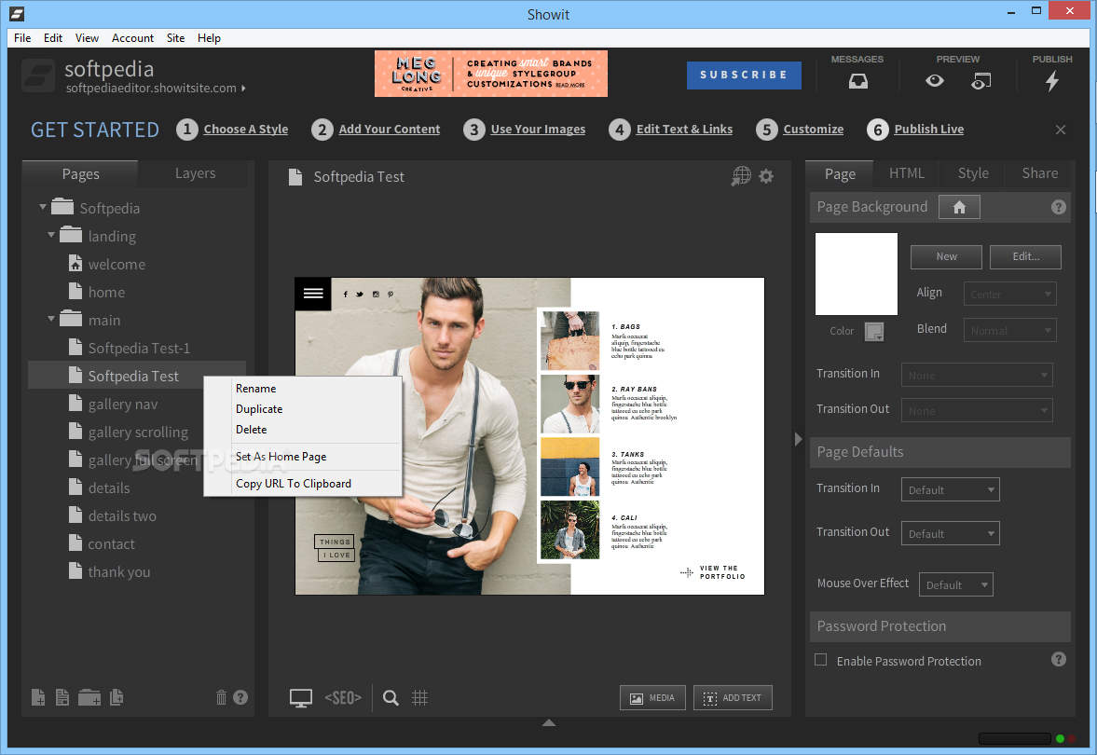This screenshot has height=755, width=1097.
Task: Switch to desktop view monitor icon
Action: pyautogui.click(x=301, y=697)
